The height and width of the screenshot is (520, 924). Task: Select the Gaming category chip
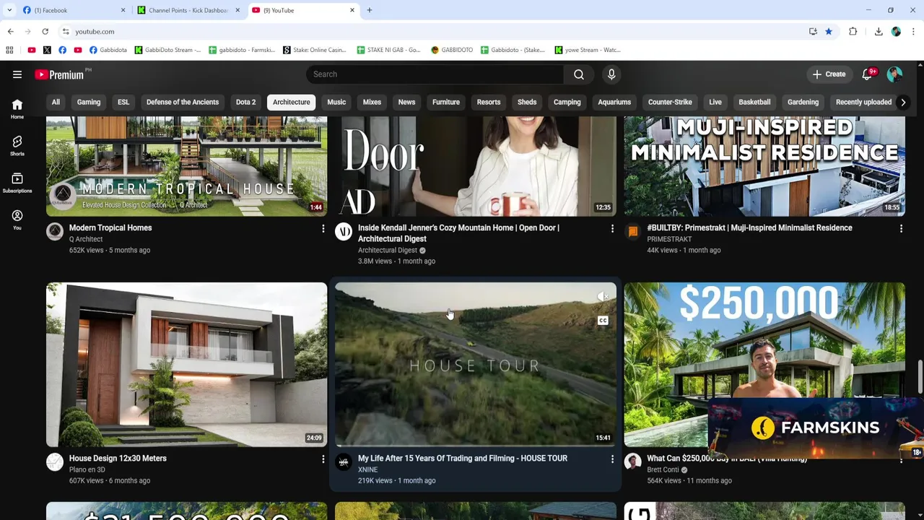point(89,102)
